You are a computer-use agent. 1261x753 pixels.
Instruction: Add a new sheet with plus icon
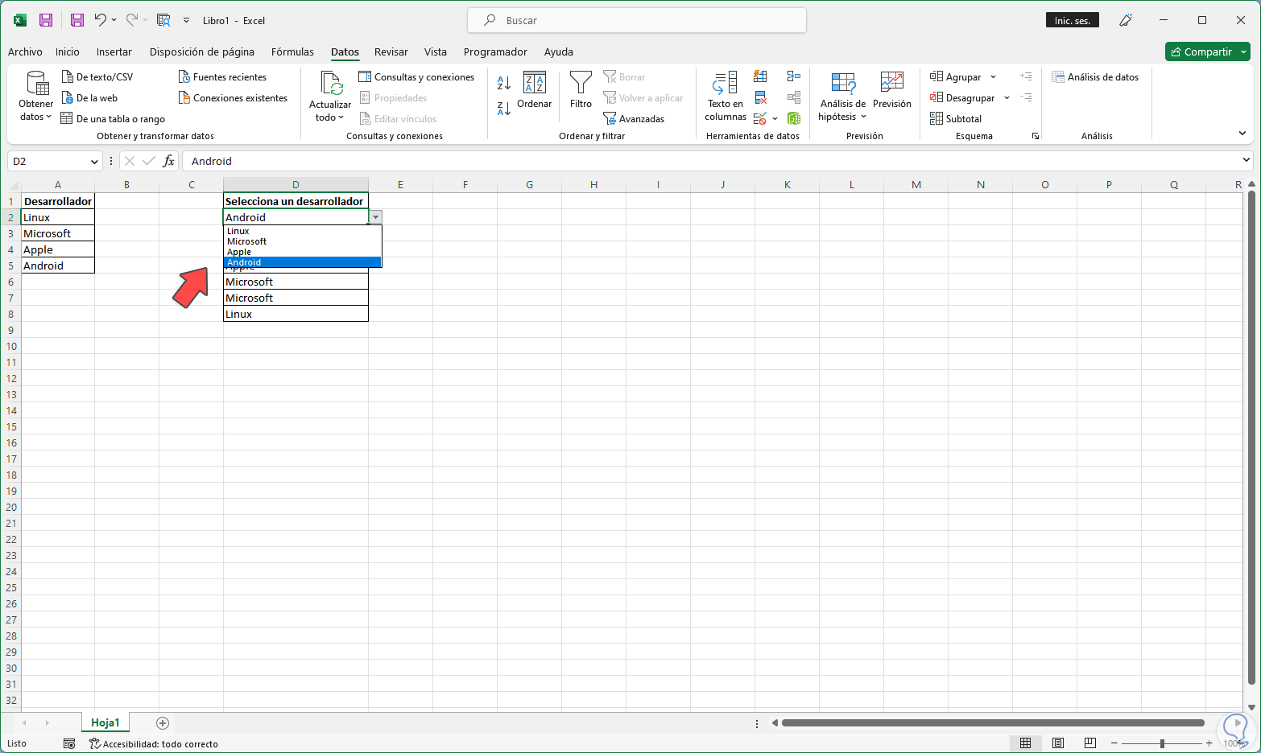pyautogui.click(x=163, y=722)
